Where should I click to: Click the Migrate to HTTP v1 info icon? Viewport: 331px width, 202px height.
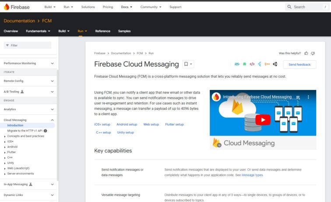click(x=46, y=131)
